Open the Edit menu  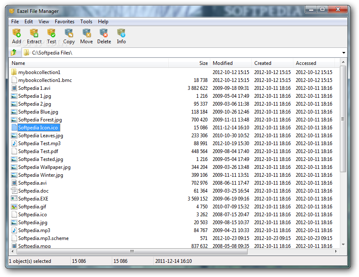(x=29, y=22)
